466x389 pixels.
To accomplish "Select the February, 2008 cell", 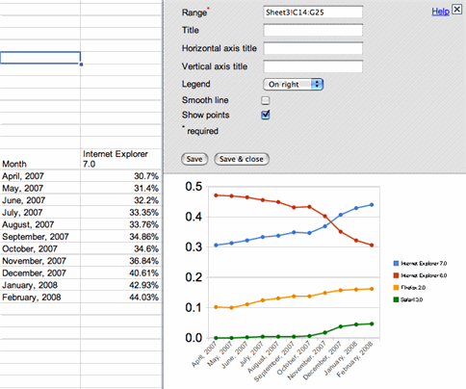I will pyautogui.click(x=40, y=298).
